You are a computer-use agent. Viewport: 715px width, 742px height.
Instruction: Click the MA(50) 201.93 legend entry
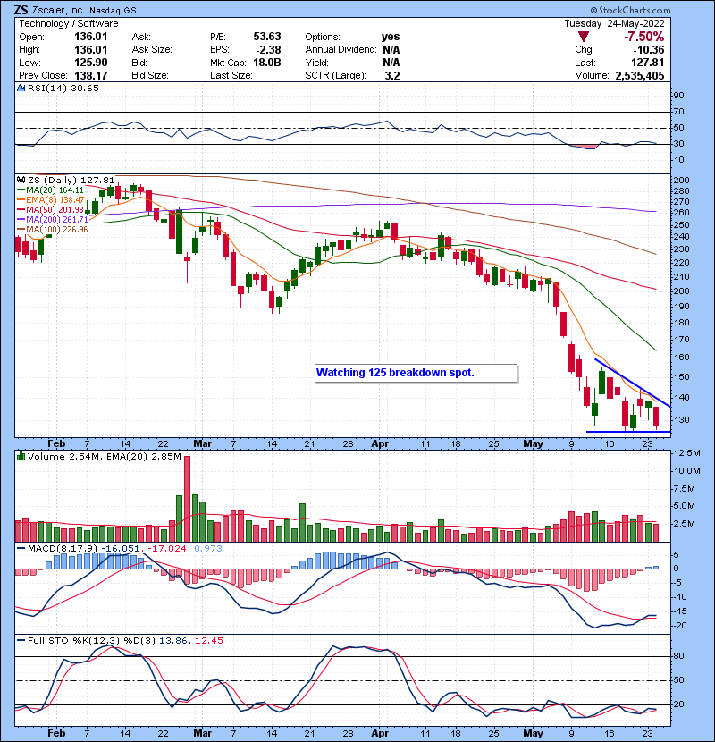[50, 209]
